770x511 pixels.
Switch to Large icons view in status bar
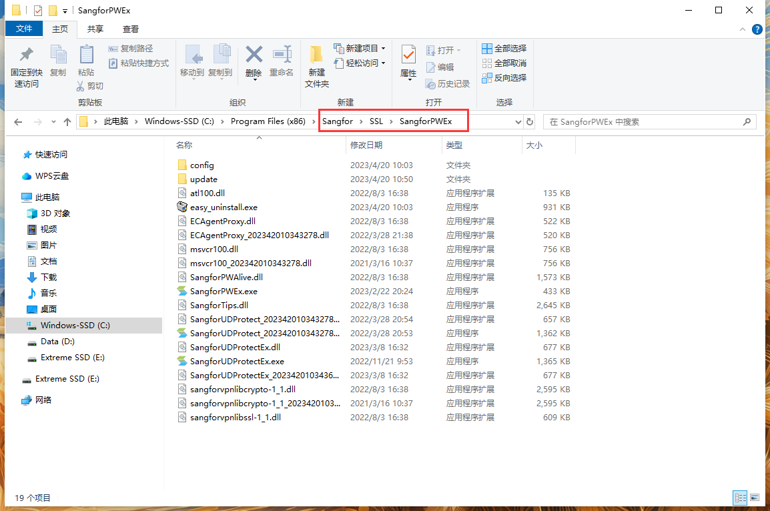point(754,498)
